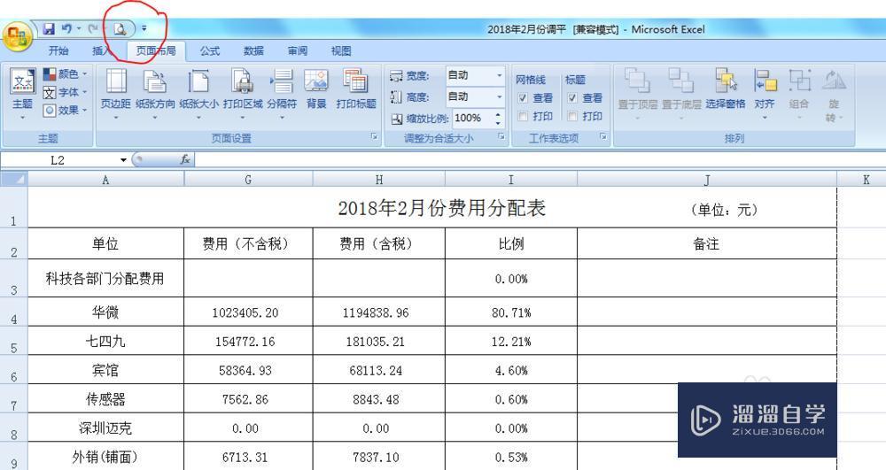Open theme 颜色 colors menu
886x470 pixels.
[66, 74]
